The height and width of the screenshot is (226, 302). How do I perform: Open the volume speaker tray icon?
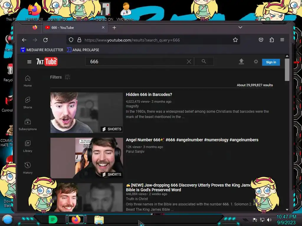[x=269, y=220]
